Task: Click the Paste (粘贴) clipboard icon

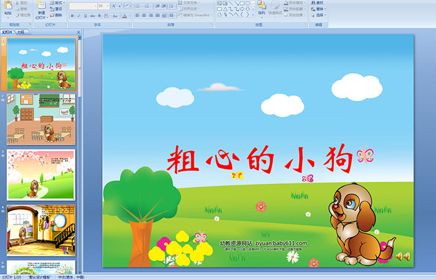Action: click(8, 6)
